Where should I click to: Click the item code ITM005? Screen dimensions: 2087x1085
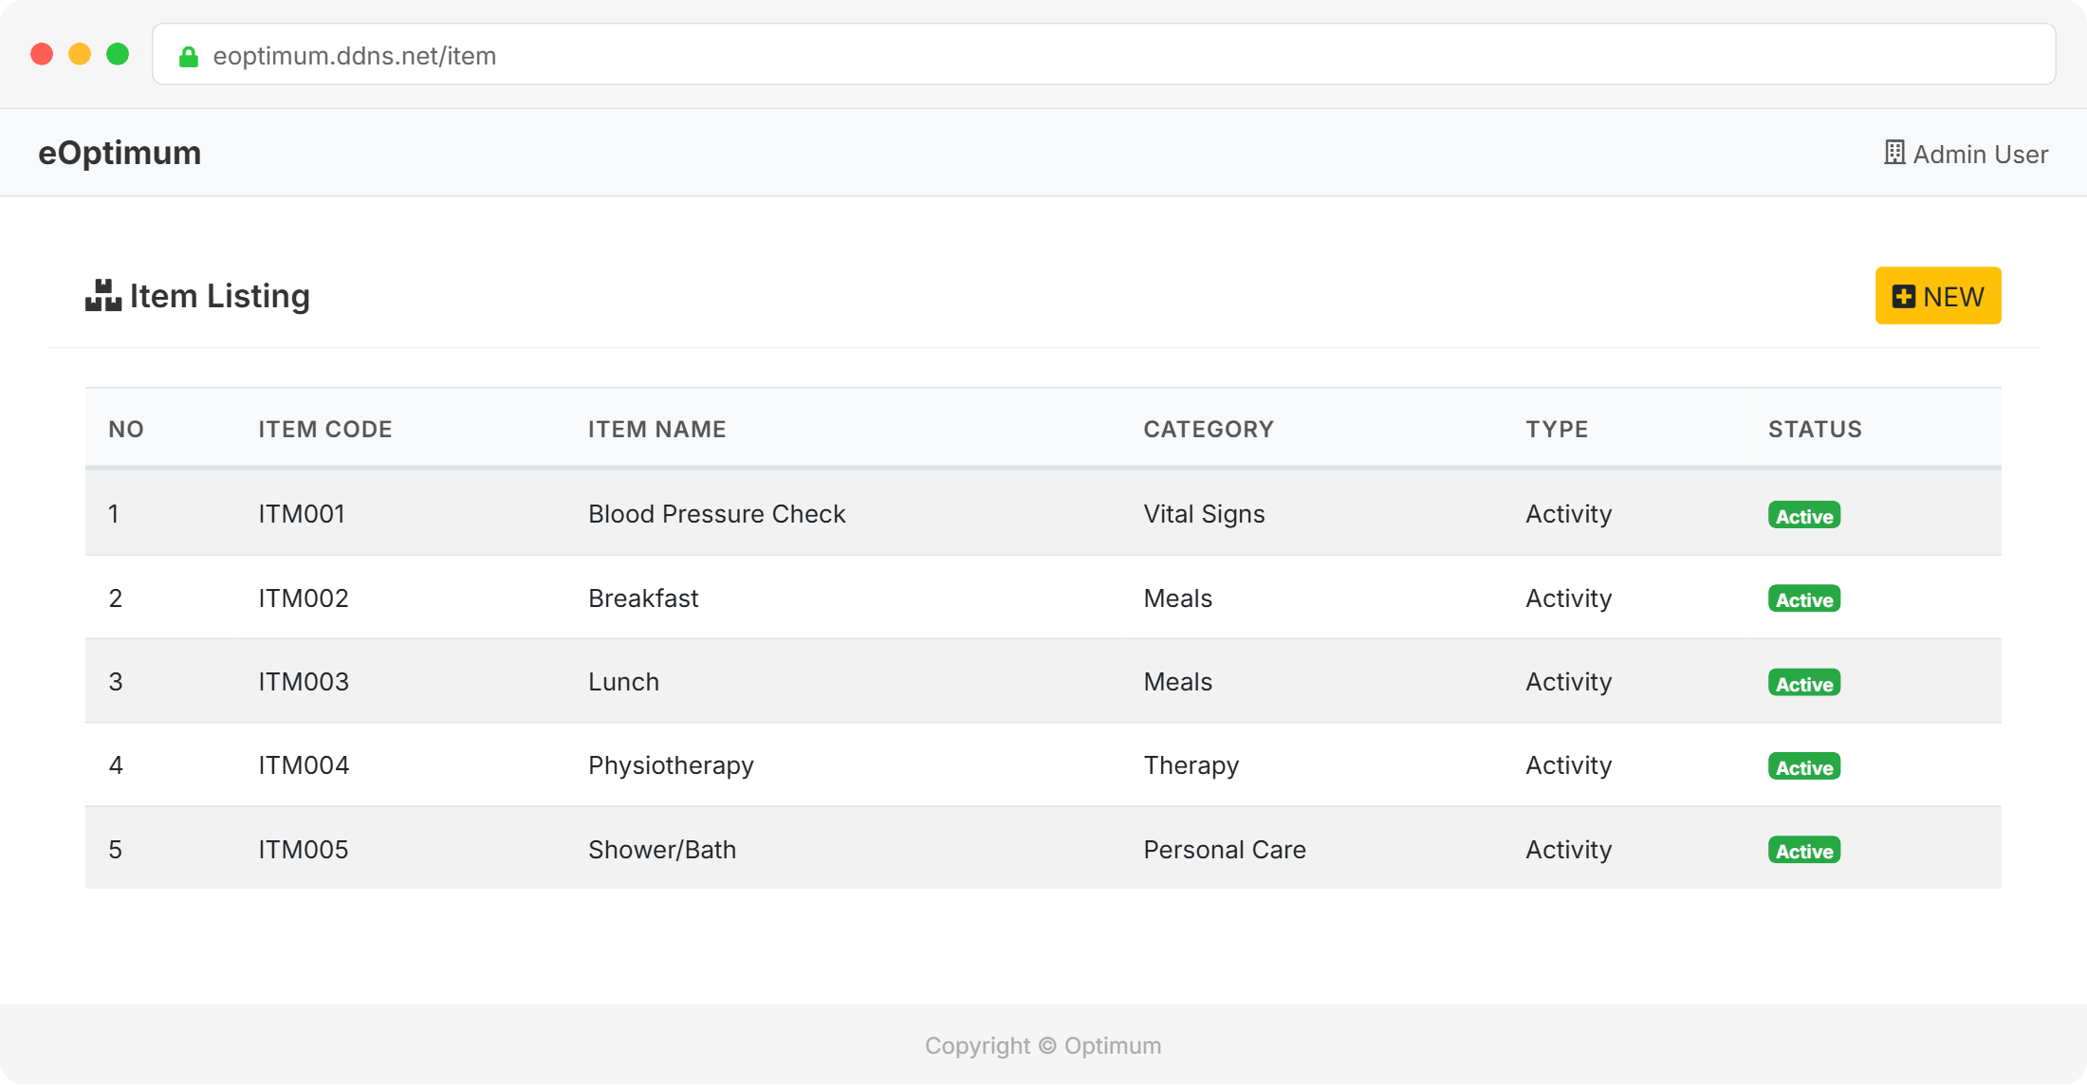[303, 850]
